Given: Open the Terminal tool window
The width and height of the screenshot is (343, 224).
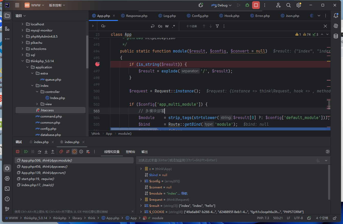Looking at the screenshot, I should (x=7, y=189).
